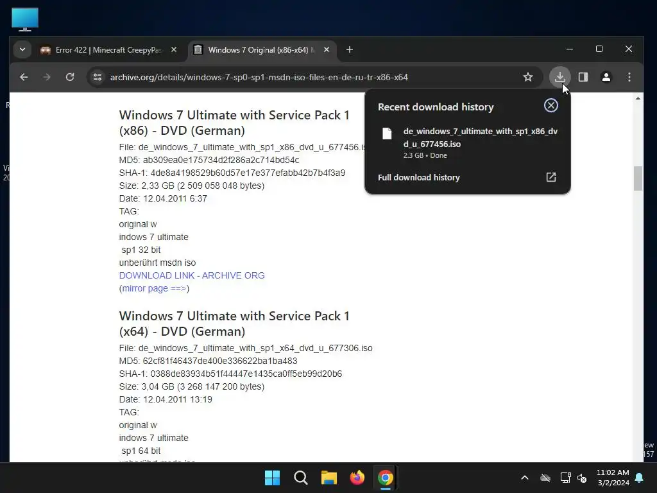Click the scrollbar up arrow
This screenshot has width=657, height=493.
pyautogui.click(x=638, y=98)
